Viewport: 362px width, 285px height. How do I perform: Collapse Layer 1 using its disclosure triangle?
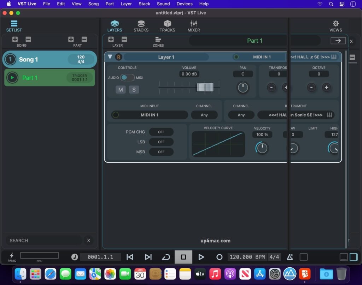(x=110, y=57)
